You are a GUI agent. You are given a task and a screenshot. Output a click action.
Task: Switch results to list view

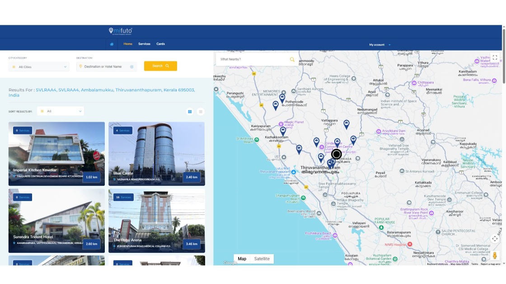(x=201, y=112)
